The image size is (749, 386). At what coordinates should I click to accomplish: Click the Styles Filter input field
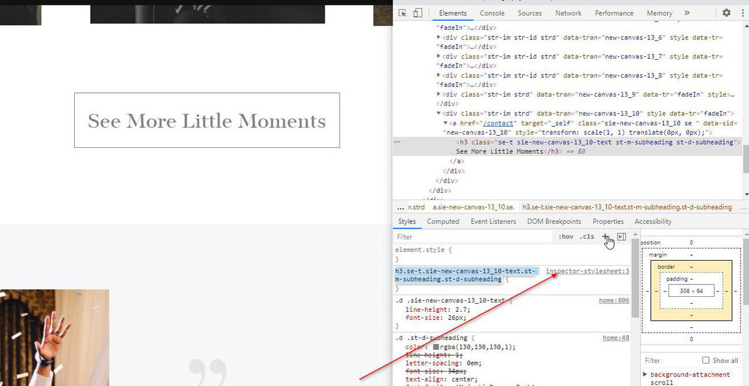pos(474,237)
